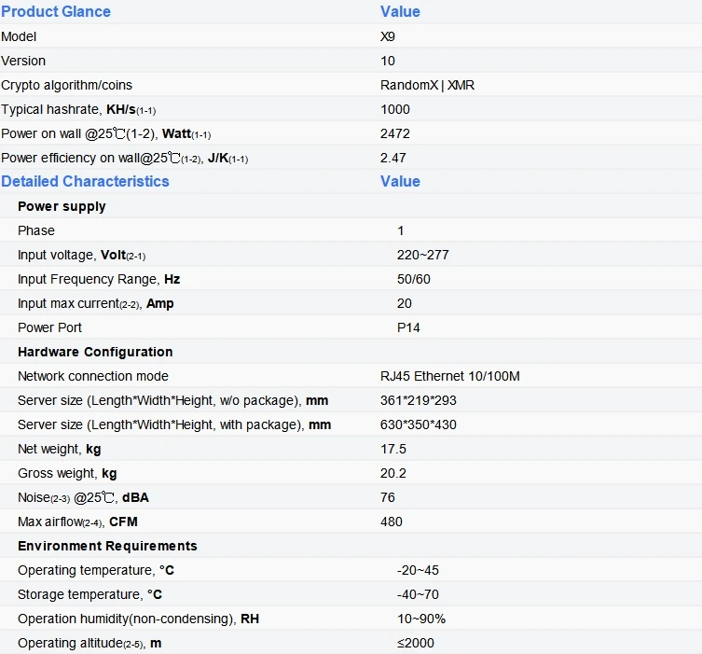Click the 'RandomX | XMR' value

(x=427, y=85)
